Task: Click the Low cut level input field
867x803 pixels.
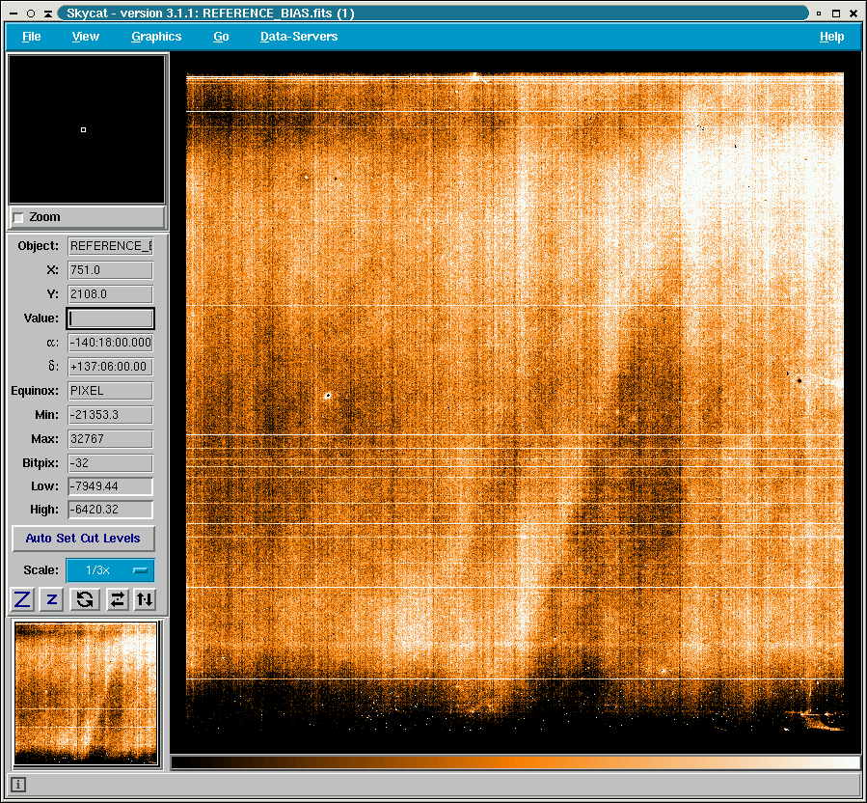Action: 110,486
